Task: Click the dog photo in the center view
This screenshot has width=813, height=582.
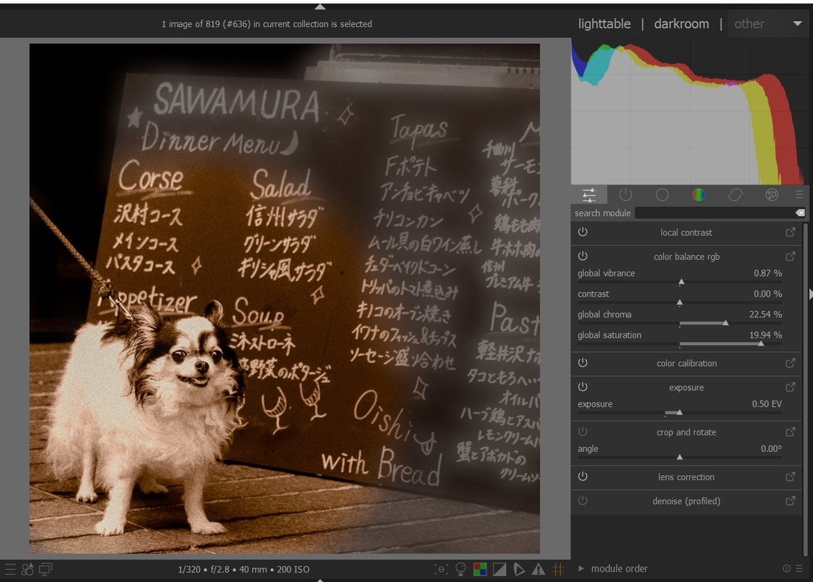Action: pyautogui.click(x=285, y=298)
